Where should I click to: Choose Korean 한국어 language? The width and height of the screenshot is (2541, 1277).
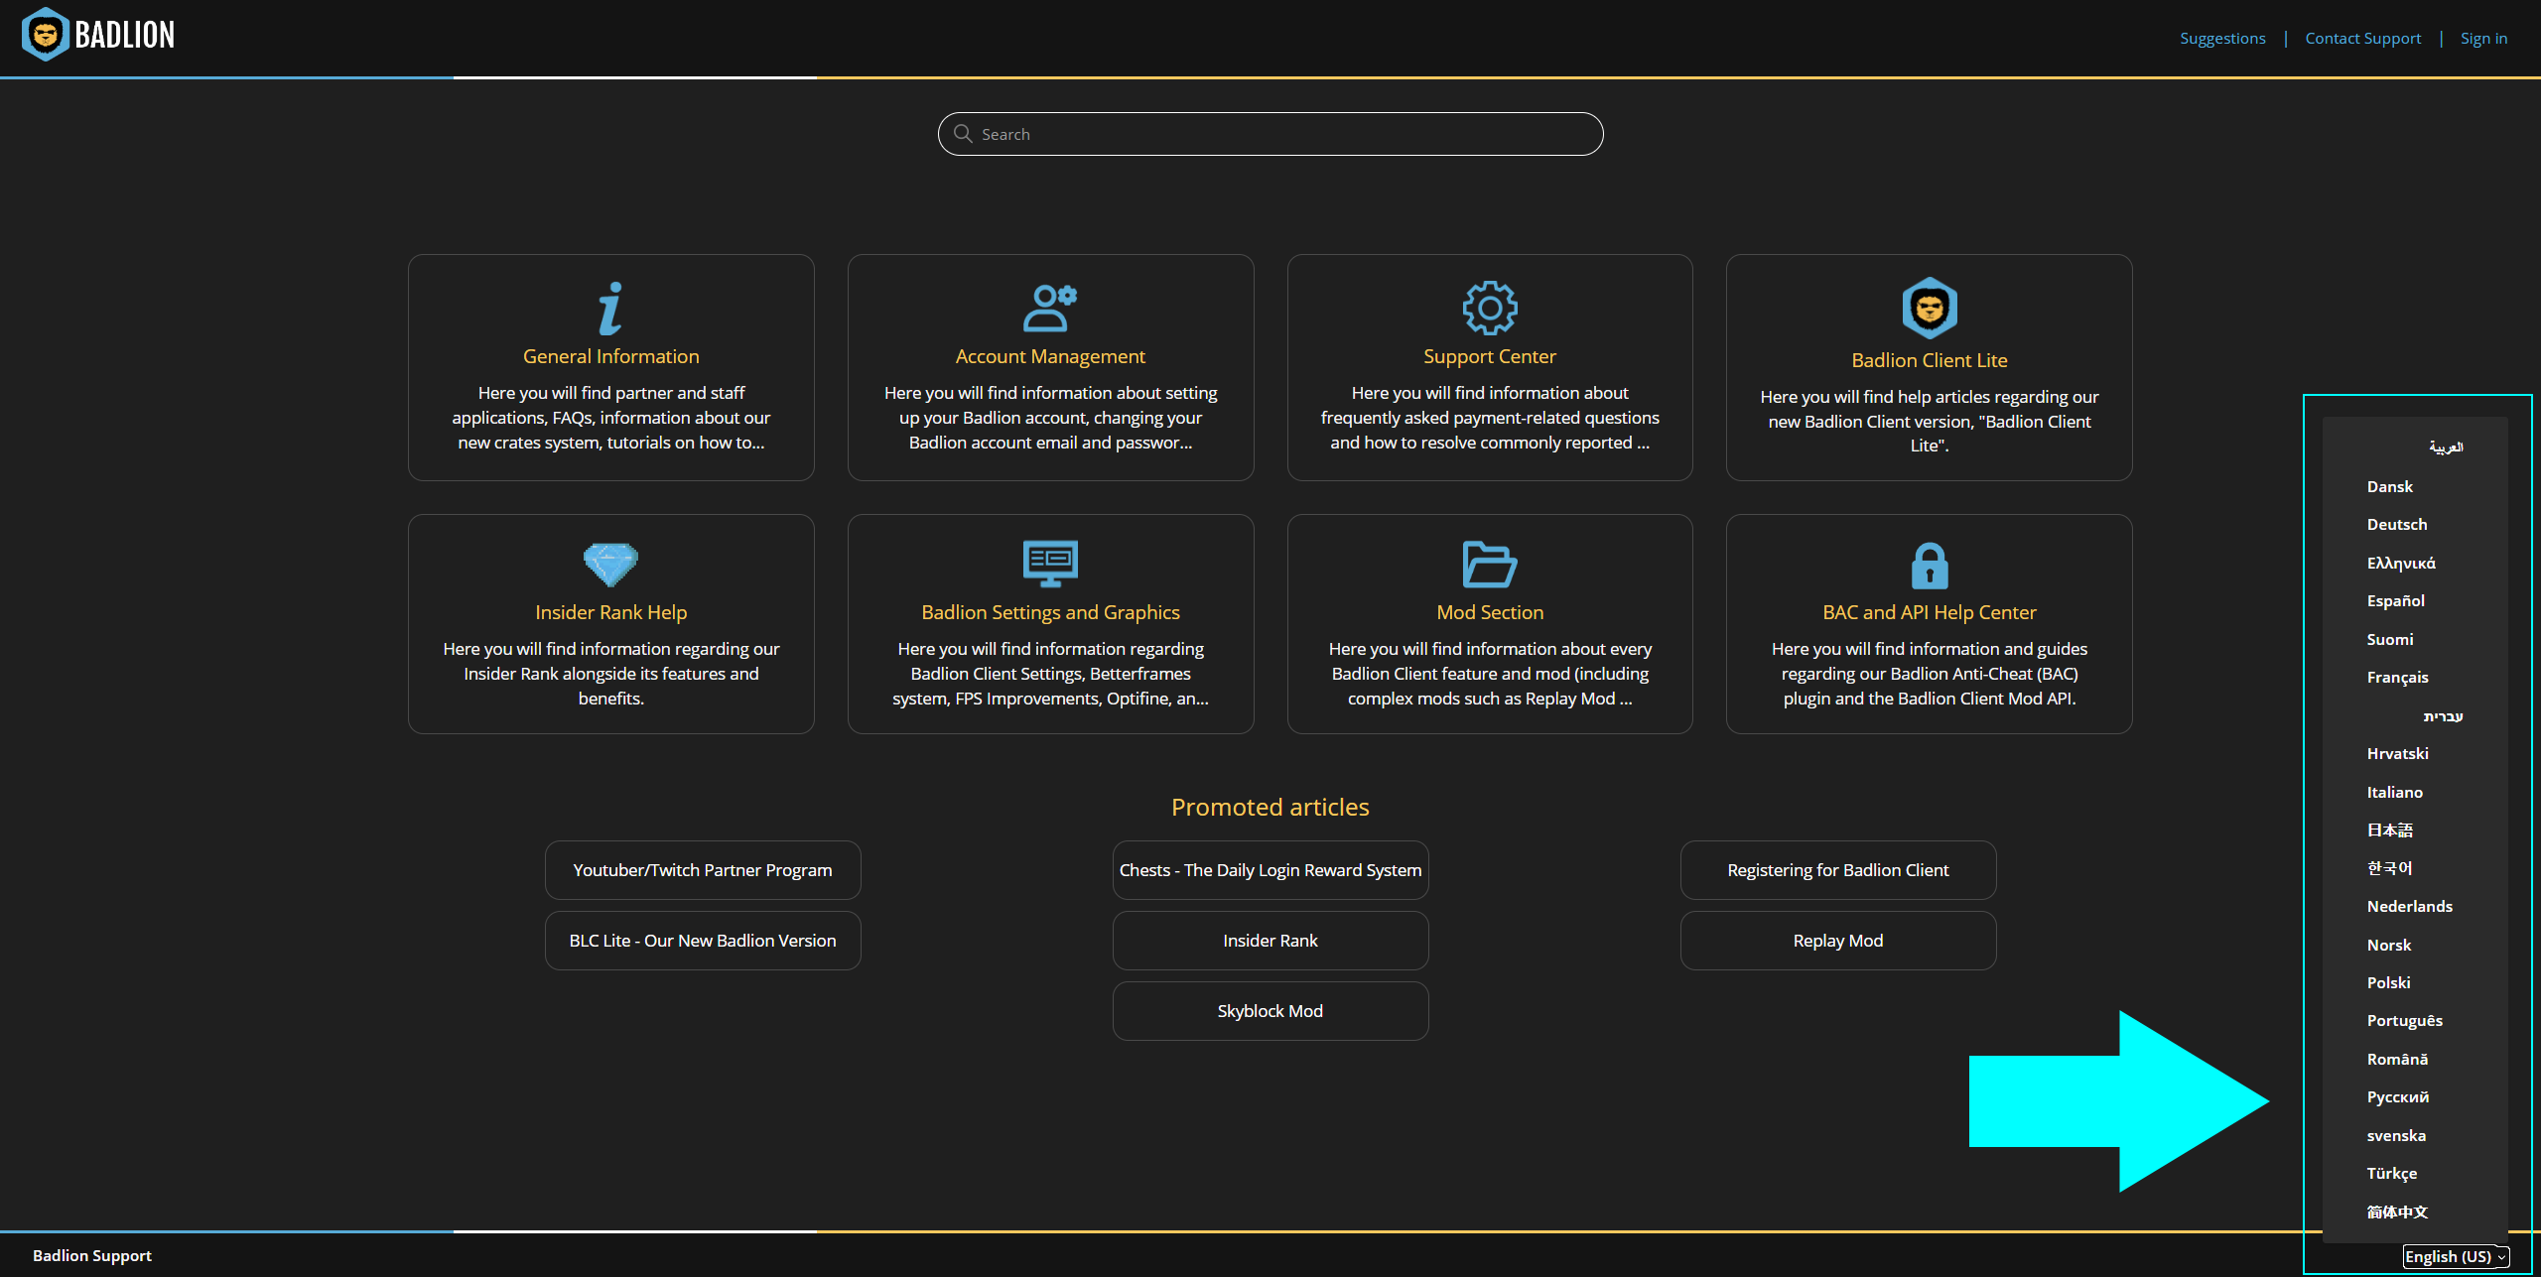2389,868
